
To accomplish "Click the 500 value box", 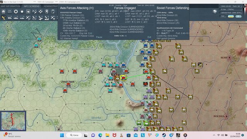I will coord(223,16).
